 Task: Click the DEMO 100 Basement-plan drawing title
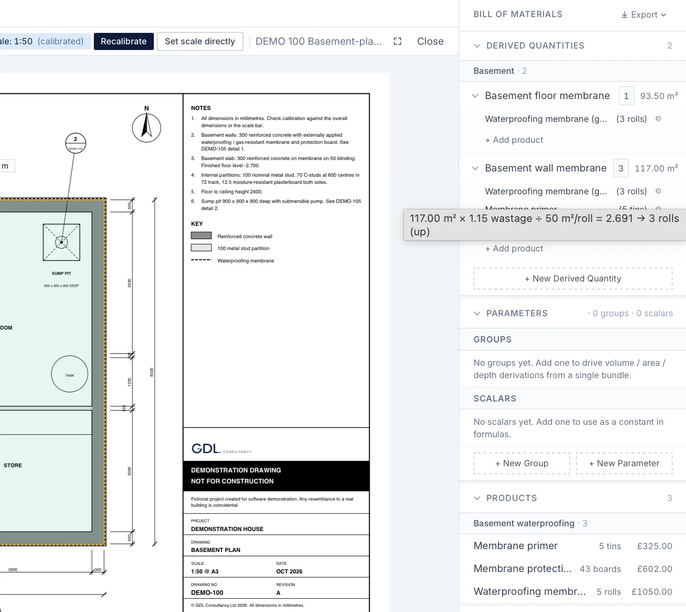pos(319,41)
